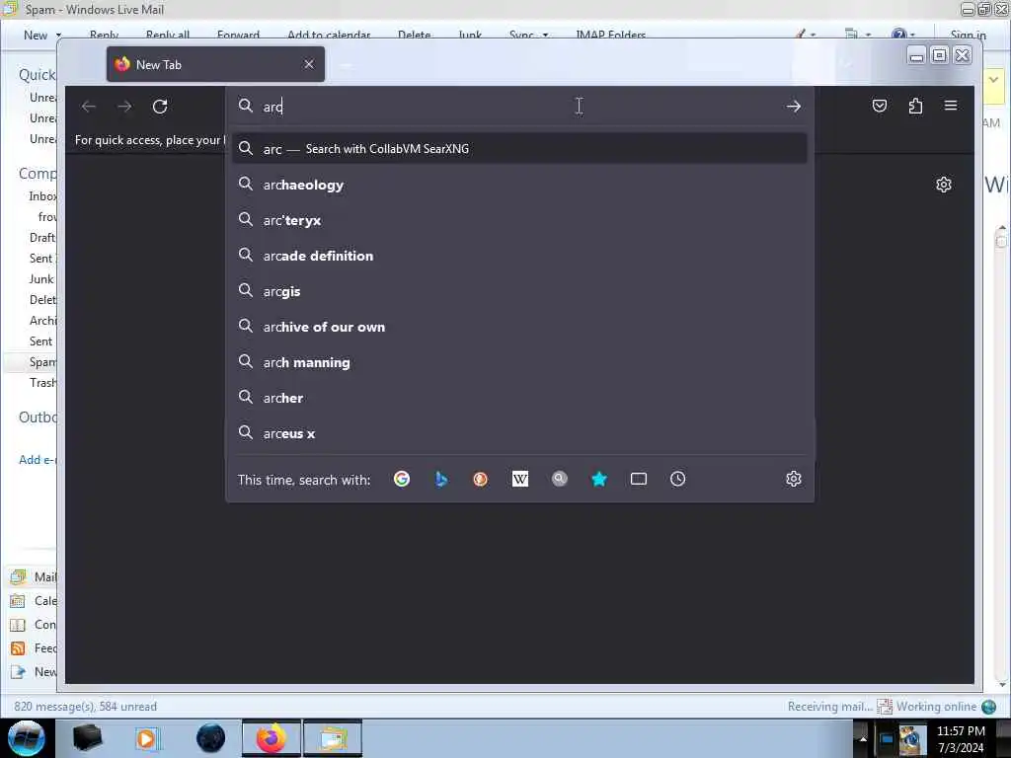Select suggestion 'arcade definition'
1011x758 pixels.
(x=519, y=256)
